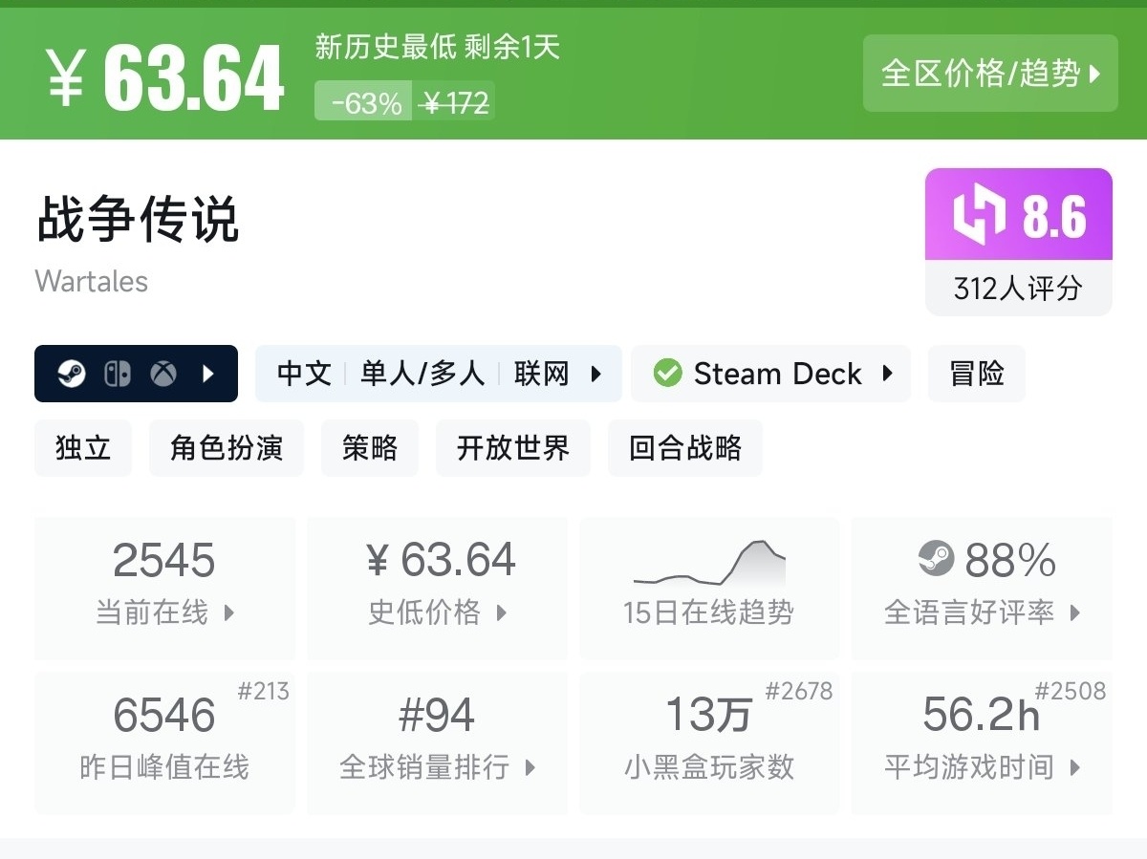Click the Xbox platform icon

point(163,374)
